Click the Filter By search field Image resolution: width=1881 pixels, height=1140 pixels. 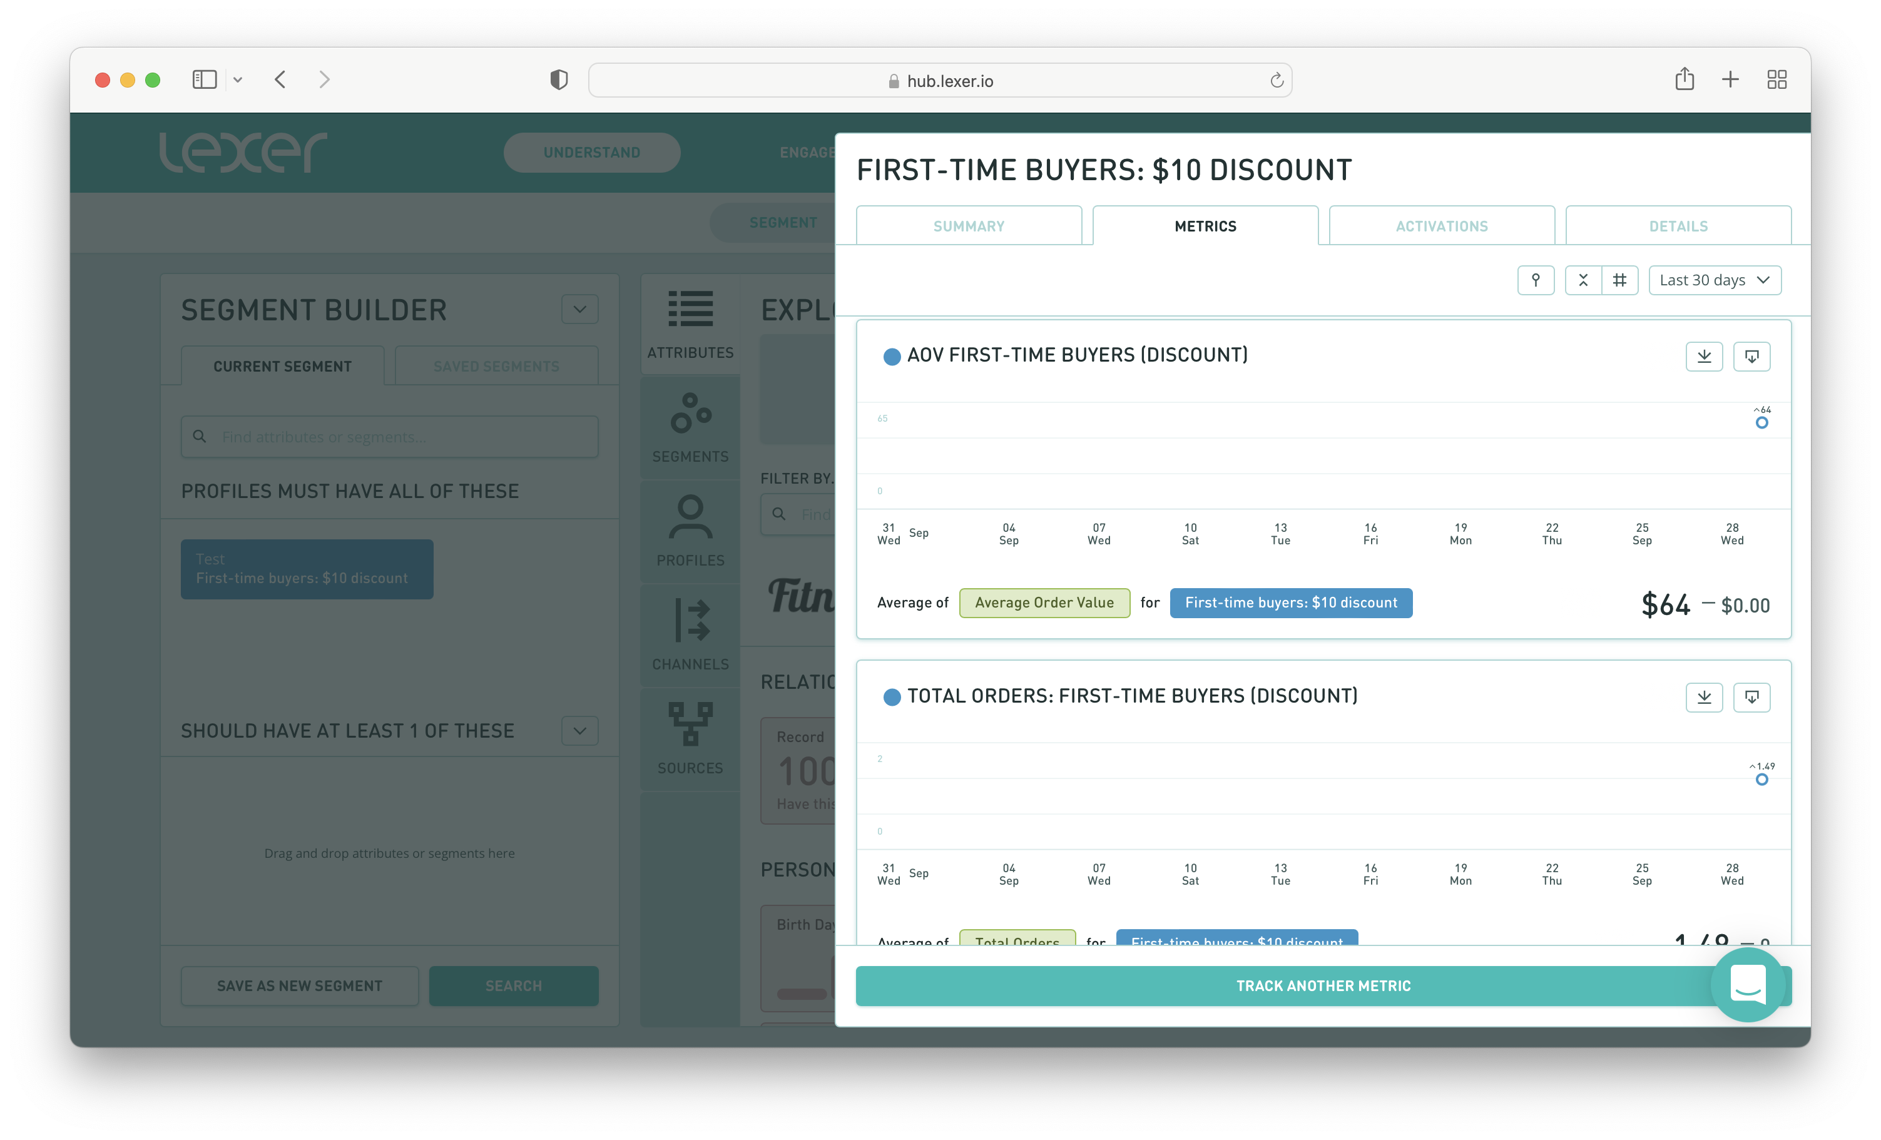pos(798,514)
